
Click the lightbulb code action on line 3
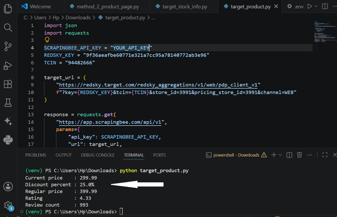point(47,40)
